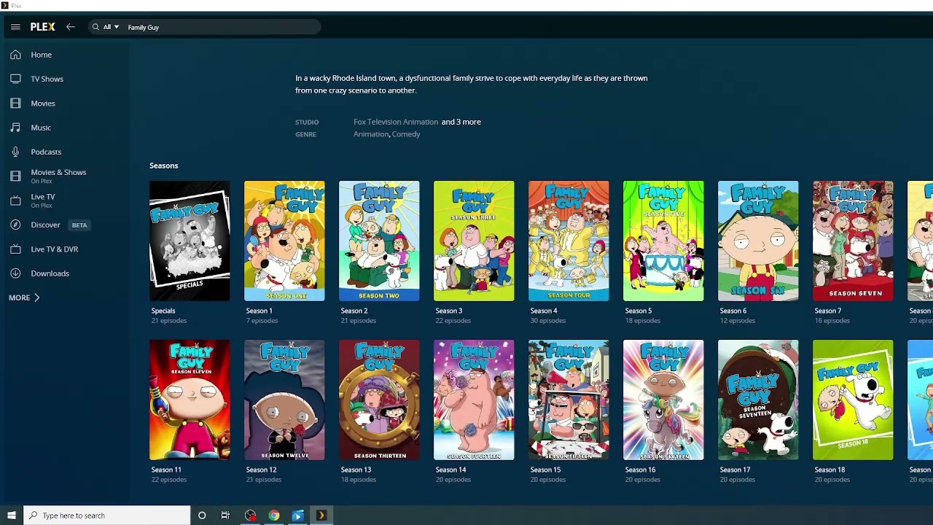The height and width of the screenshot is (525, 933).
Task: Open Task View on the taskbar
Action: (225, 516)
